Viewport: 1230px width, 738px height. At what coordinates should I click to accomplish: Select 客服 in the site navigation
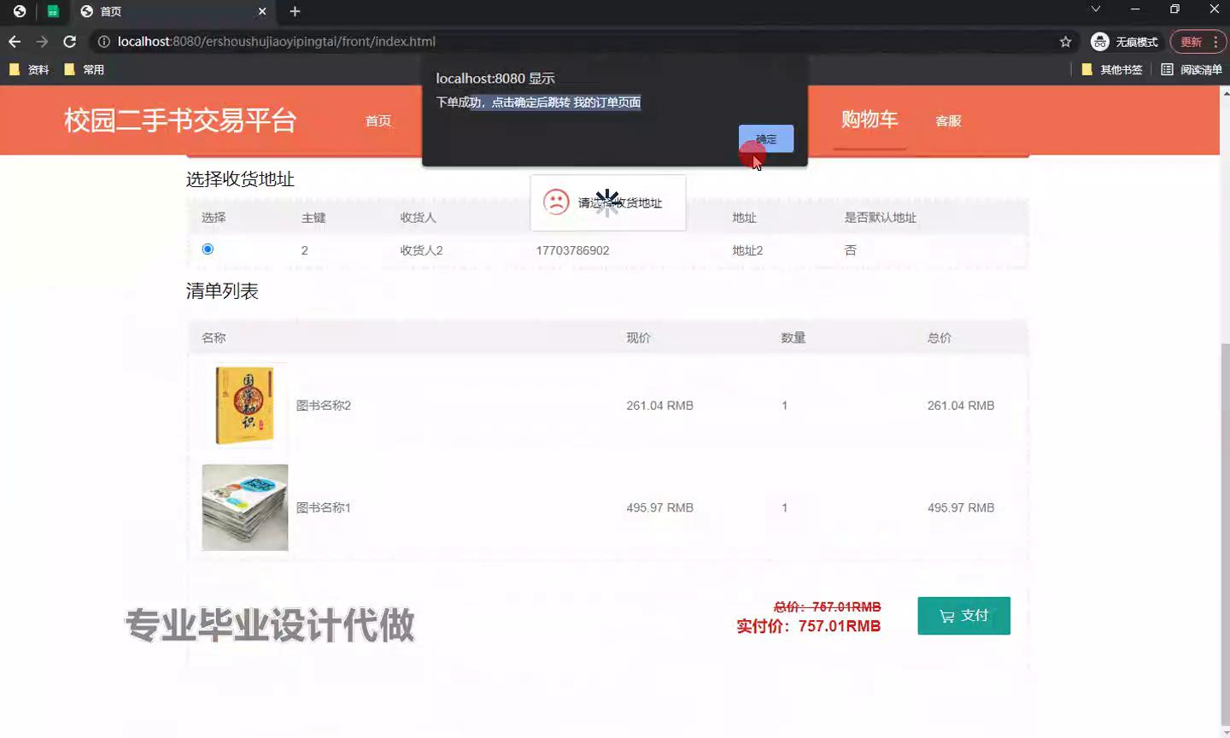pos(948,120)
